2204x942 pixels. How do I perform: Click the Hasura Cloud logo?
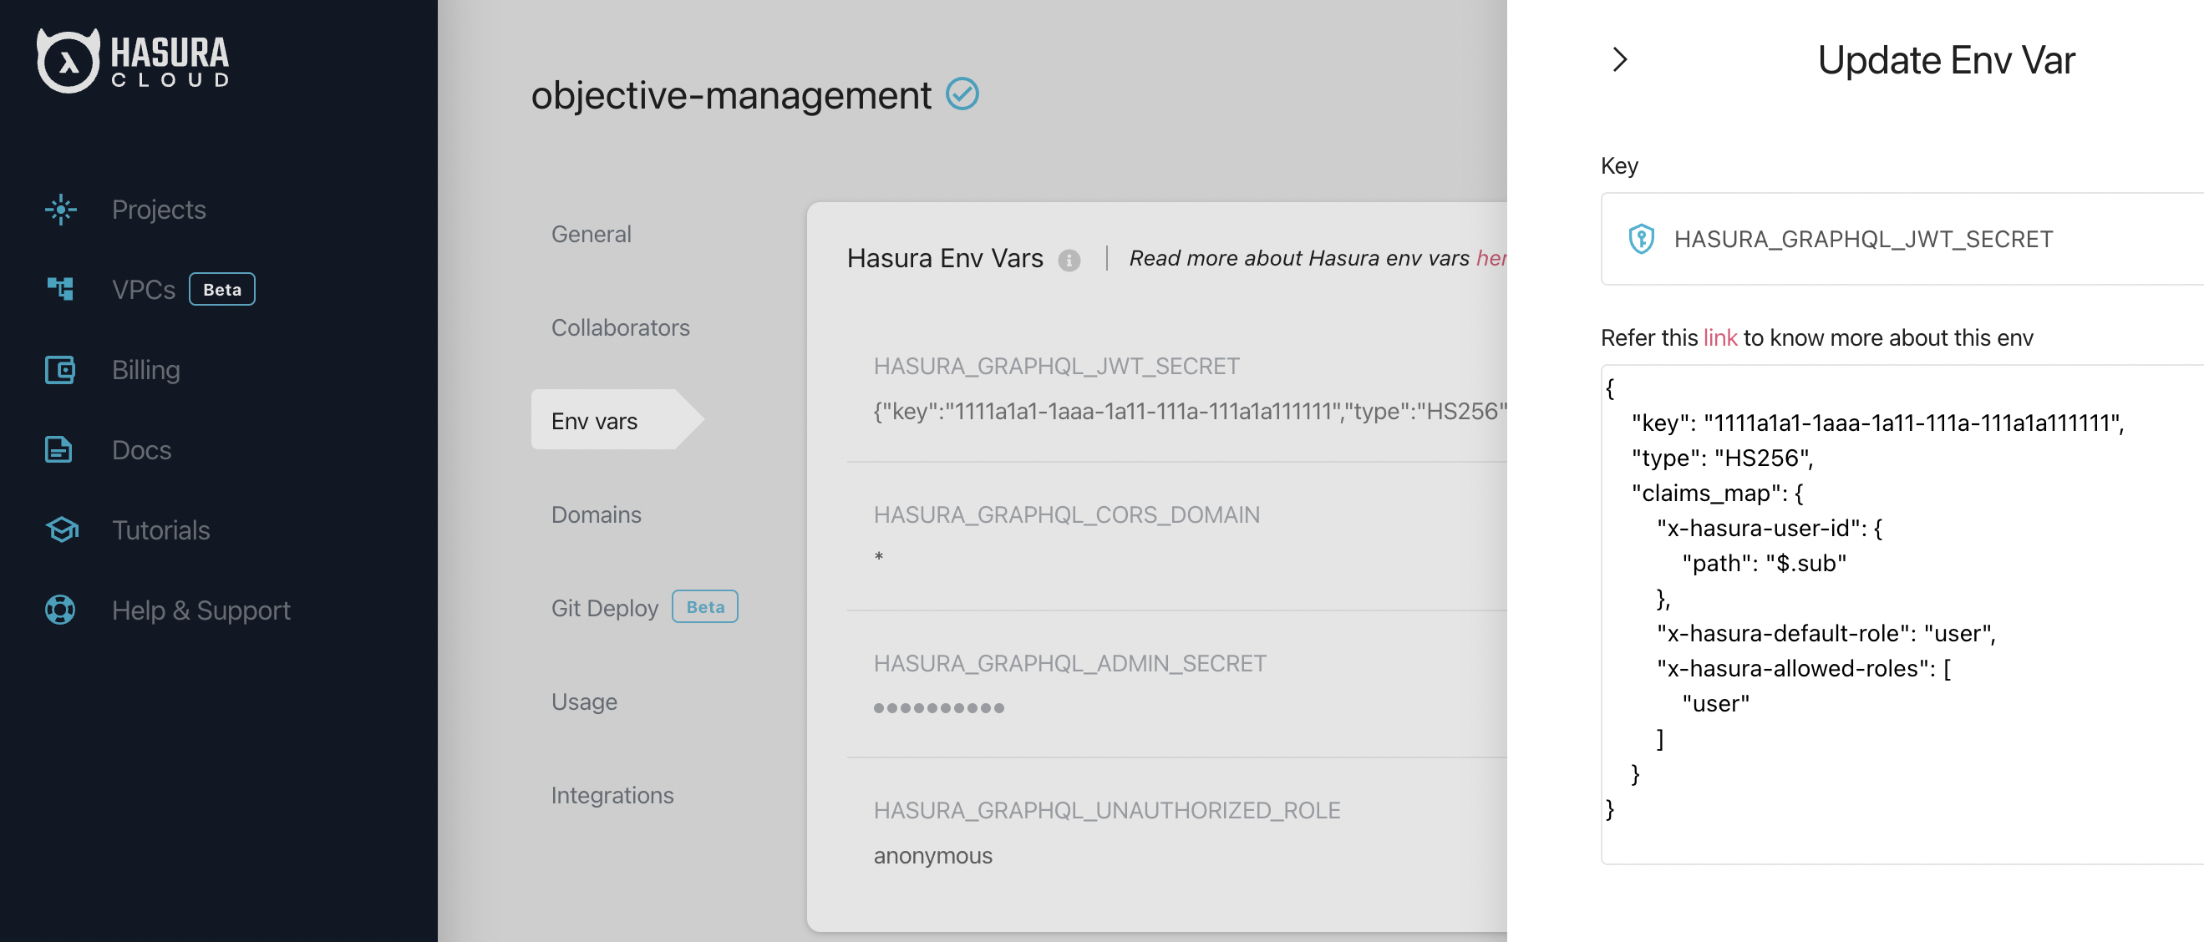pos(133,61)
